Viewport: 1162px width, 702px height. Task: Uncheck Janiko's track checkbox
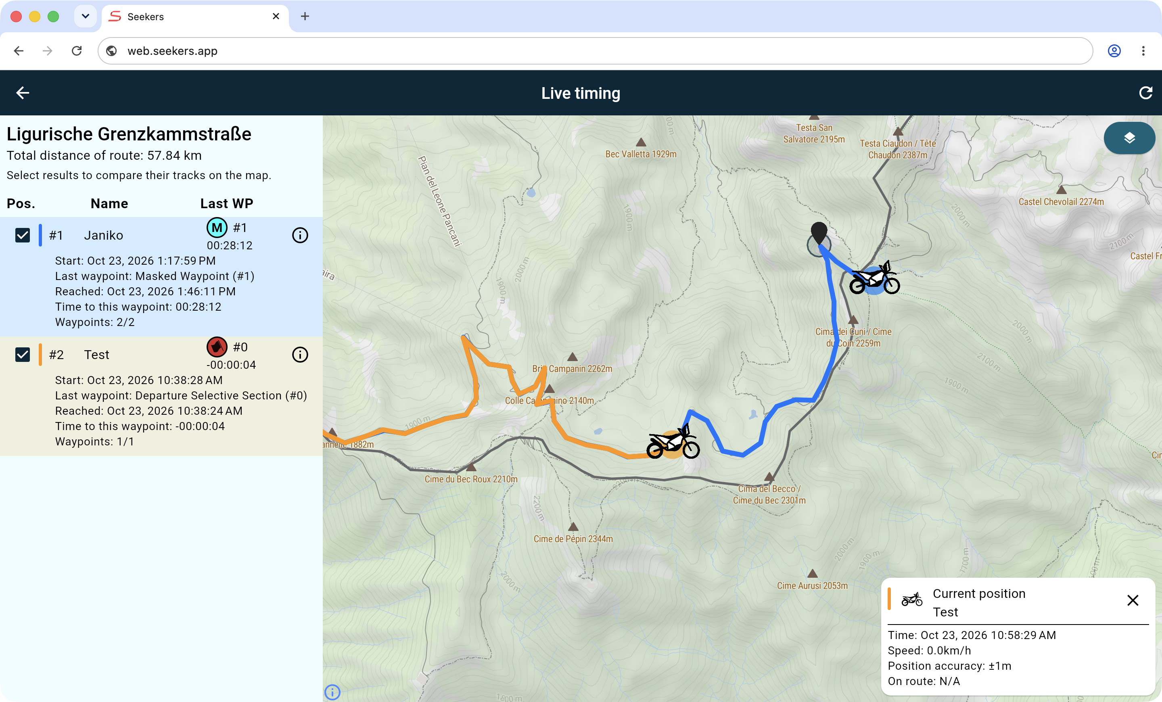coord(23,235)
